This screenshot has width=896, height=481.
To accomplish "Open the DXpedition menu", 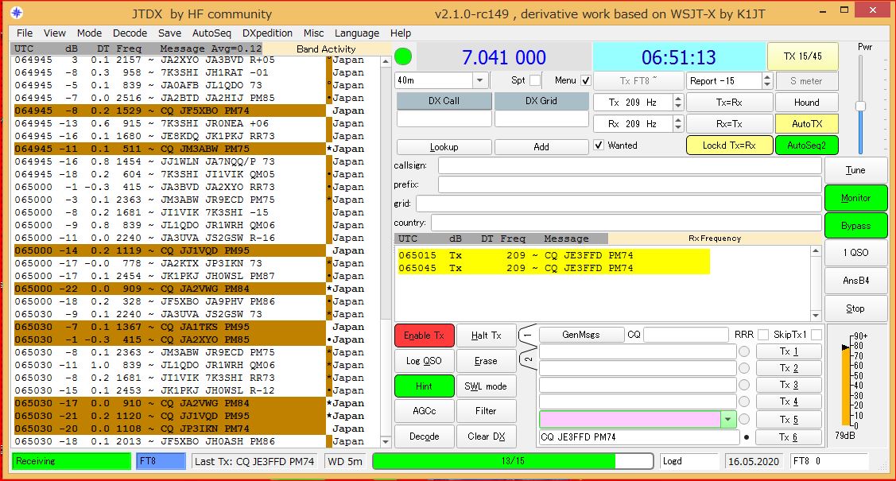I will (x=267, y=33).
